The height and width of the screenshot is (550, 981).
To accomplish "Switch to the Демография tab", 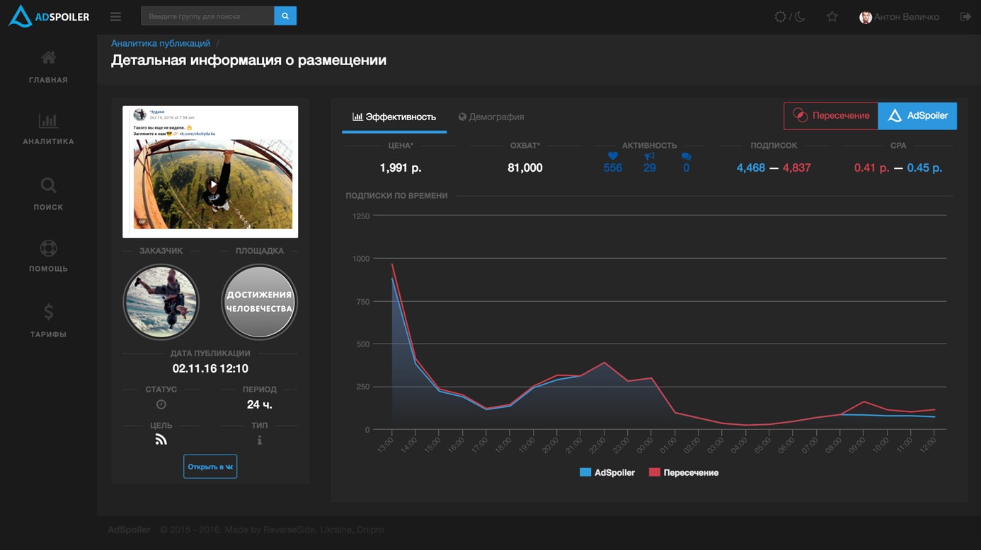I will point(491,117).
